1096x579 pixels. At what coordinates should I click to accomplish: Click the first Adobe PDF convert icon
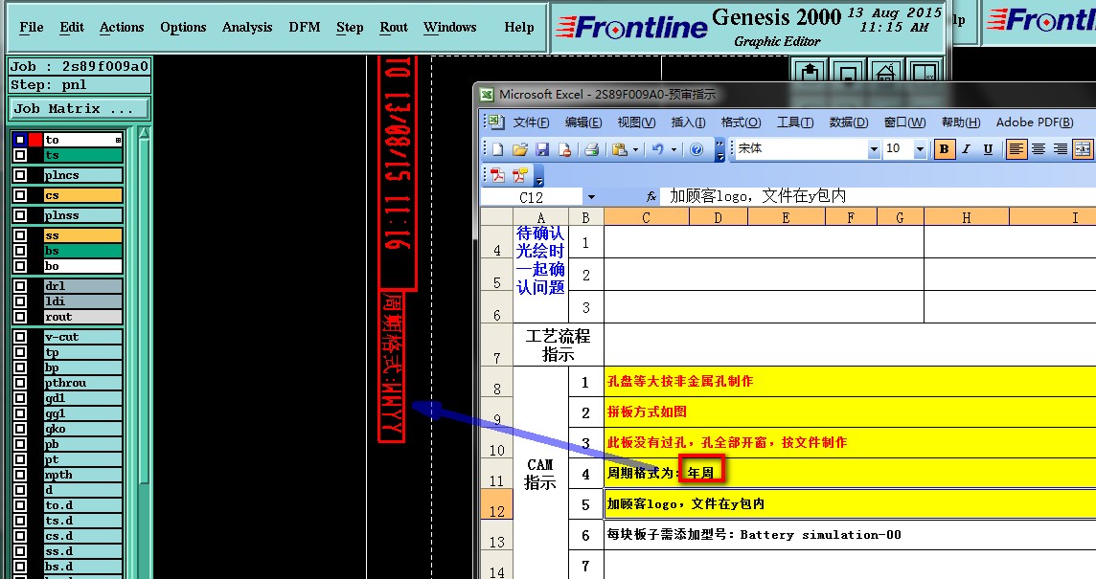[x=497, y=175]
